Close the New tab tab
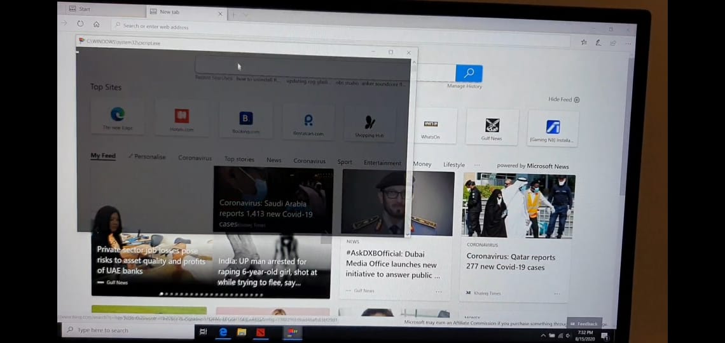 [x=220, y=14]
